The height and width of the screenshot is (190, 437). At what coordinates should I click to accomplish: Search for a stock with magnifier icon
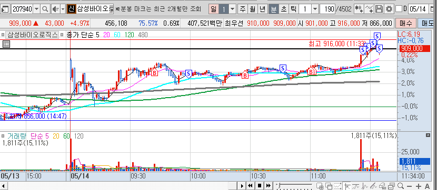click(45, 9)
